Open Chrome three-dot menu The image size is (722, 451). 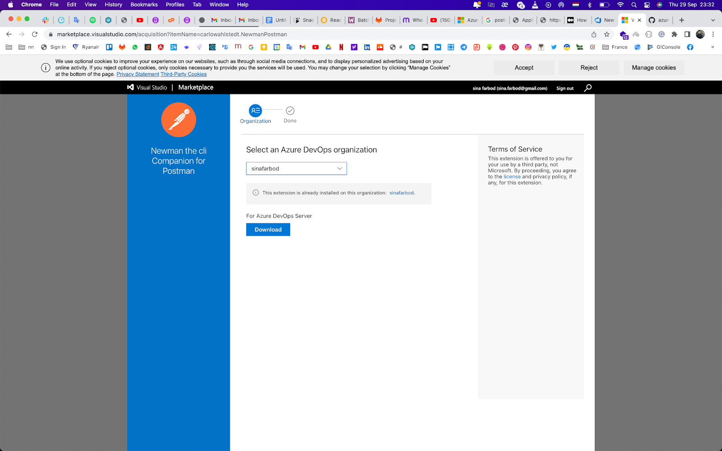[713, 34]
